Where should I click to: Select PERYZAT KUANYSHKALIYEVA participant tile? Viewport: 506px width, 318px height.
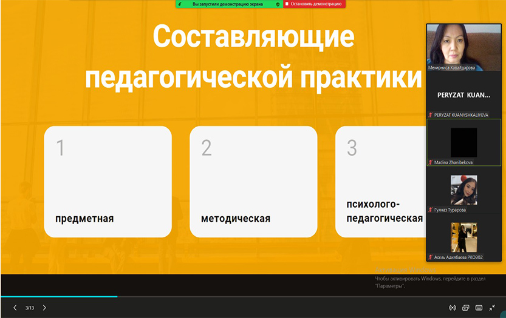463,96
